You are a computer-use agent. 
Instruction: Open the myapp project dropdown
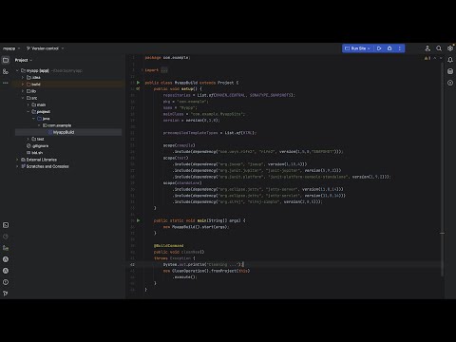[11, 48]
